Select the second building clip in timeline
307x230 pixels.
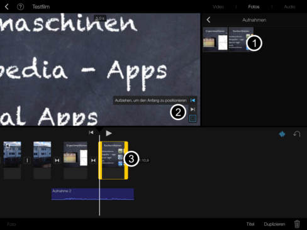click(42, 160)
